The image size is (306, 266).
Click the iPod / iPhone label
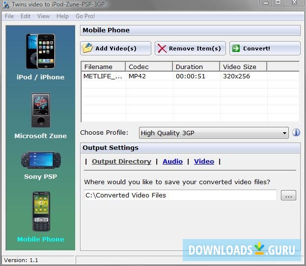click(40, 77)
